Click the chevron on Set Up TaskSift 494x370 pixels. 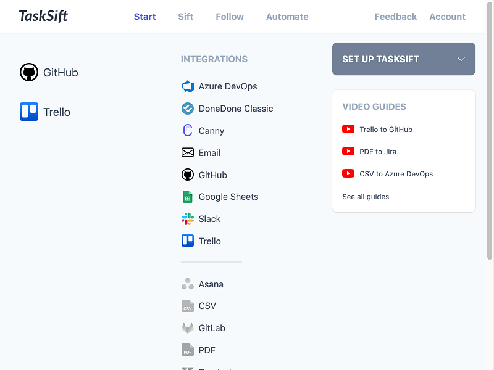pyautogui.click(x=461, y=59)
